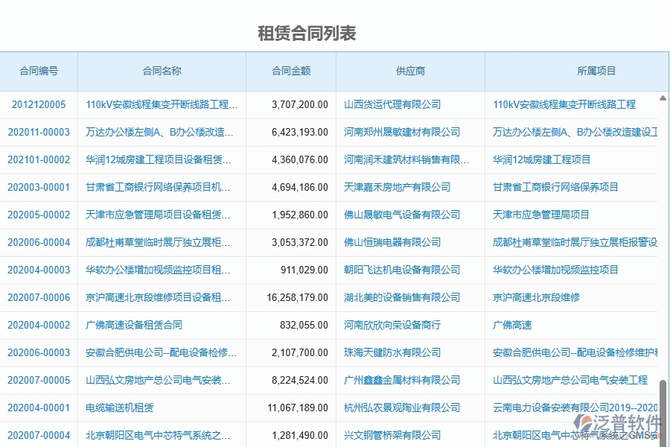The height and width of the screenshot is (447, 670).
Task: Sort by the 合同金额 column header
Action: 290,71
